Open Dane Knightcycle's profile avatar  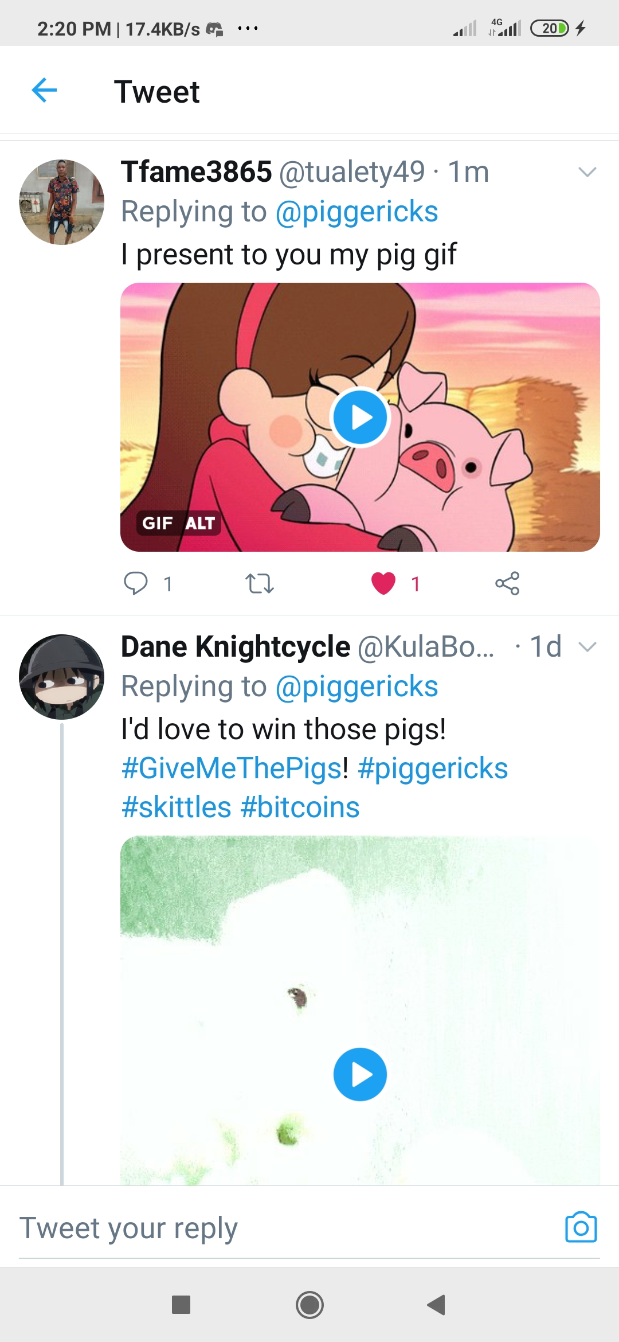click(x=62, y=677)
